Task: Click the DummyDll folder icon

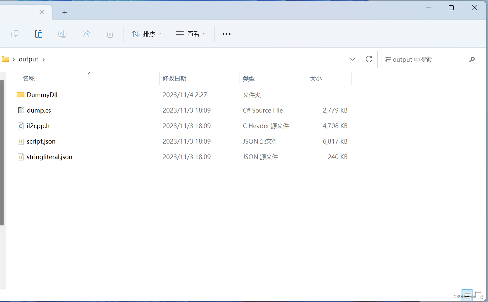Action: (x=21, y=95)
